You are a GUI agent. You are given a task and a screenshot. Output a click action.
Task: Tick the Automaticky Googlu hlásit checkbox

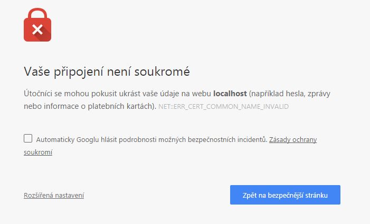pyautogui.click(x=28, y=138)
